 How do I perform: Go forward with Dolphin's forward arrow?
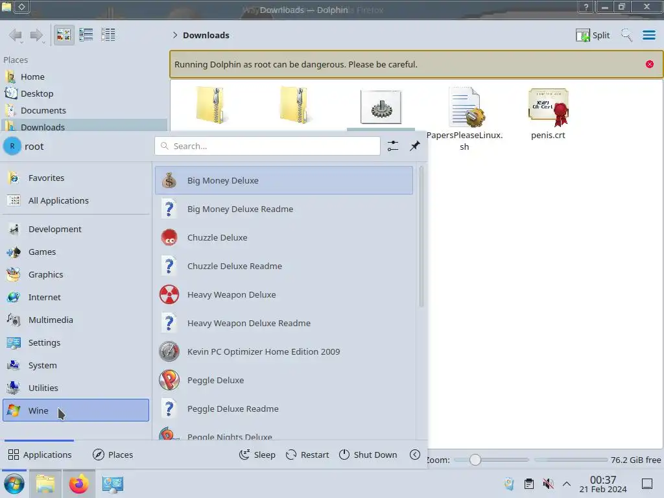(x=37, y=35)
